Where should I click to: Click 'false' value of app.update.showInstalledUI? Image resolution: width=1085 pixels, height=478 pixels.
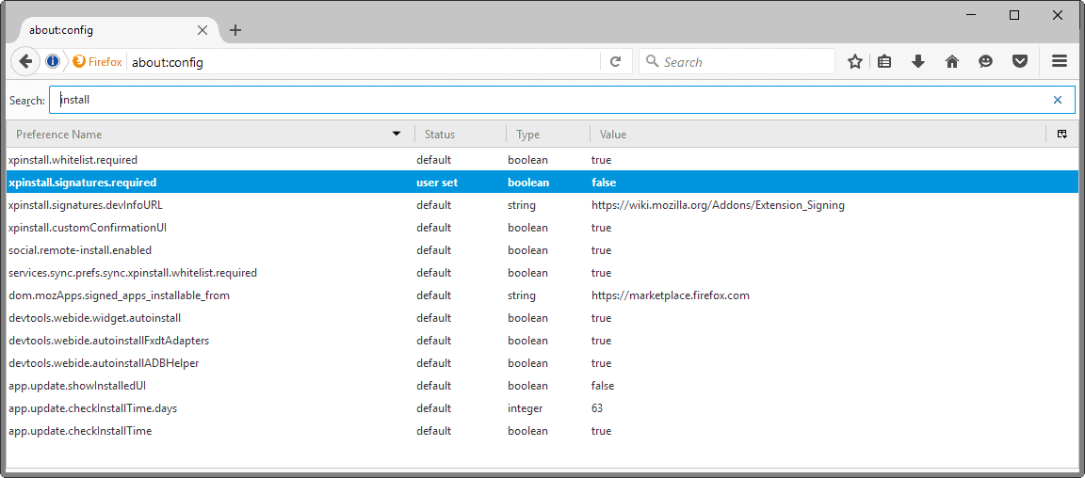[x=603, y=386]
